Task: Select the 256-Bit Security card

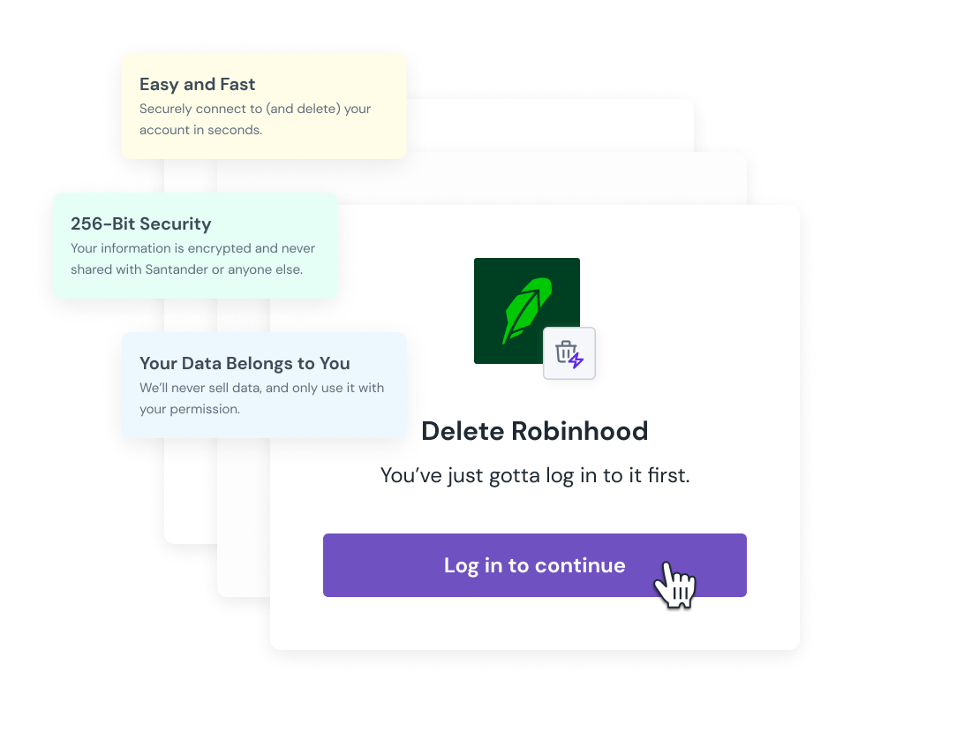Action: click(195, 246)
